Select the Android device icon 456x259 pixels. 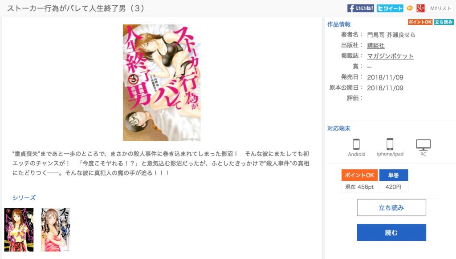pyautogui.click(x=356, y=144)
